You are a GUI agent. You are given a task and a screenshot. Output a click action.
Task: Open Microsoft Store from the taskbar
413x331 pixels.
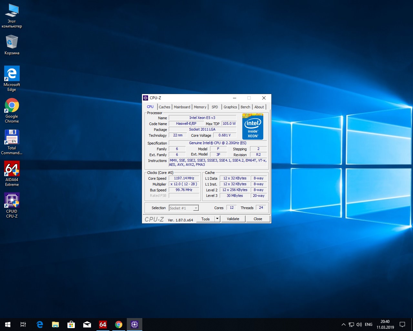[x=71, y=325]
